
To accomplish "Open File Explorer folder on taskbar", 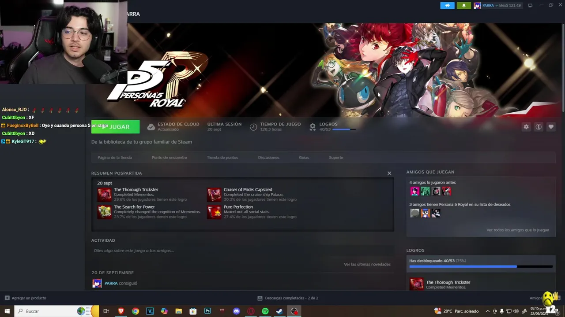I will 178,311.
